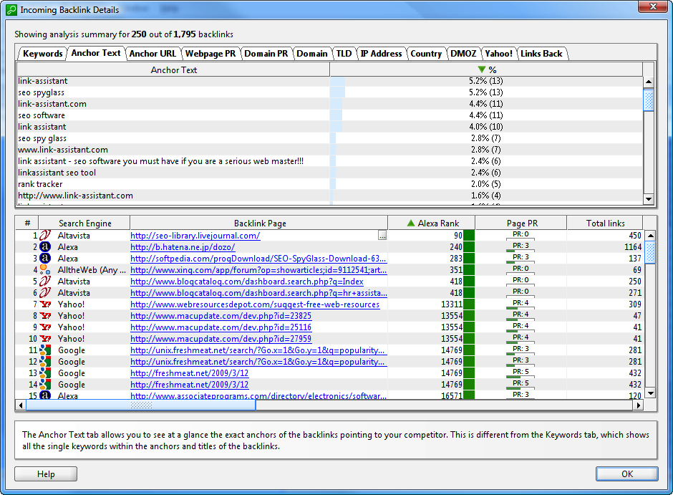Click the OK button

click(627, 474)
